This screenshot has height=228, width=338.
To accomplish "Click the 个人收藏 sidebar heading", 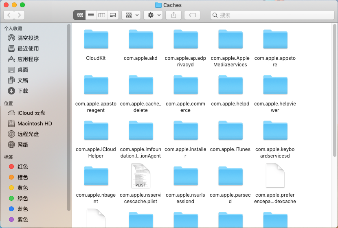I will point(13,28).
